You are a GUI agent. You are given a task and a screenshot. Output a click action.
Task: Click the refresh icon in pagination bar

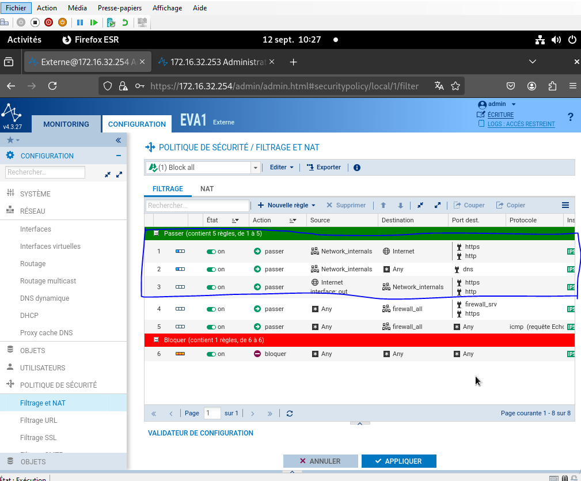[x=290, y=414]
